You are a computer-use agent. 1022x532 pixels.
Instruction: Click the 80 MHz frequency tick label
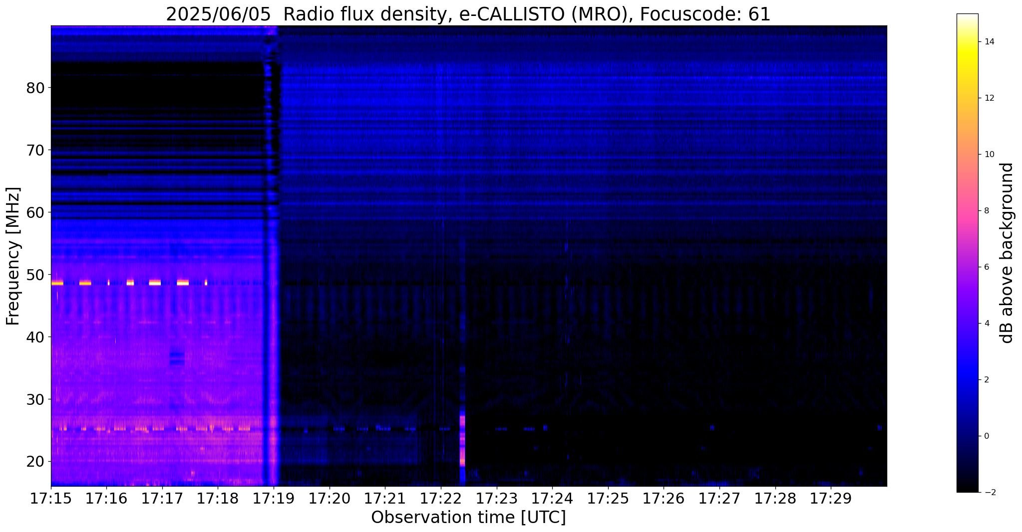[x=35, y=88]
